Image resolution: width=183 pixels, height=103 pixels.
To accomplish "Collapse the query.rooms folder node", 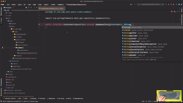I will pyautogui.click(x=13, y=39).
